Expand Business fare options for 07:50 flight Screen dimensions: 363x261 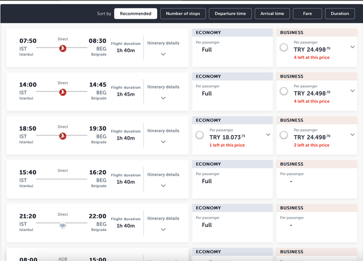(352, 47)
